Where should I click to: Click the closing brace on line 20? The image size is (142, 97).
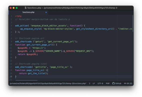[x=16, y=76]
